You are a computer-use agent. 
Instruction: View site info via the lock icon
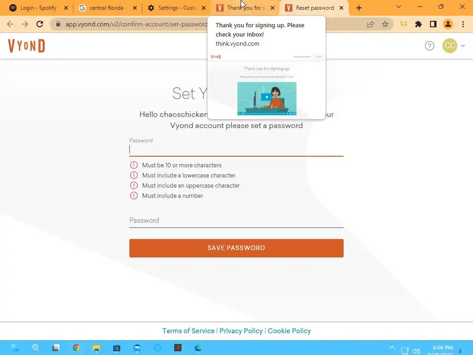(58, 24)
